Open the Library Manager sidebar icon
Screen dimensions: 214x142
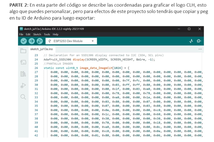[23, 74]
